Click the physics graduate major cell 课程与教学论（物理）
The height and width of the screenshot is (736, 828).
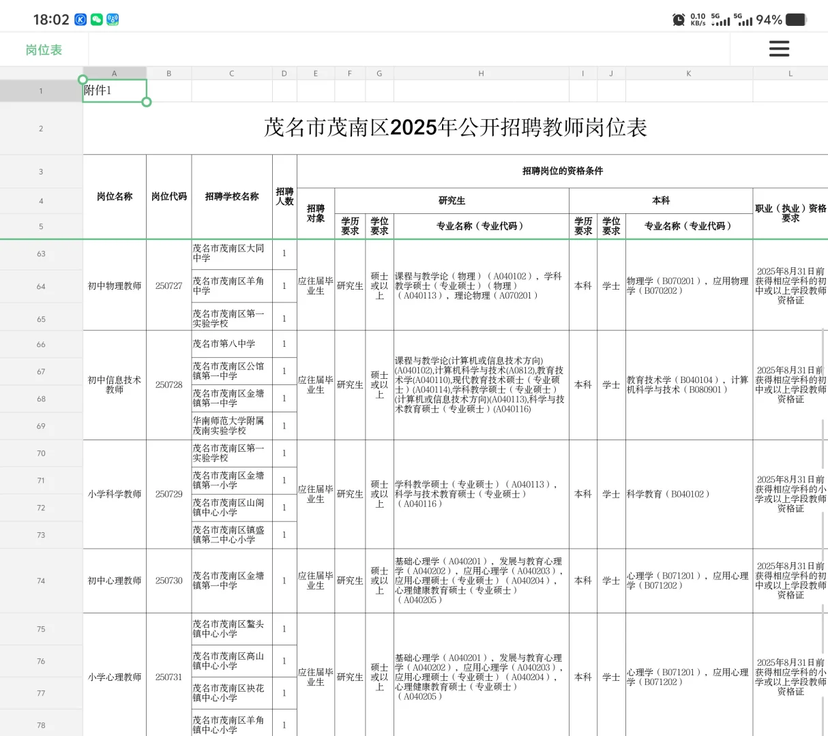[481, 286]
